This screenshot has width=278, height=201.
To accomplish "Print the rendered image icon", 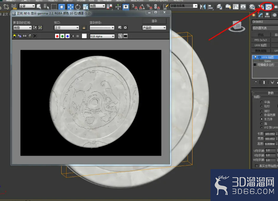I will tap(30, 36).
